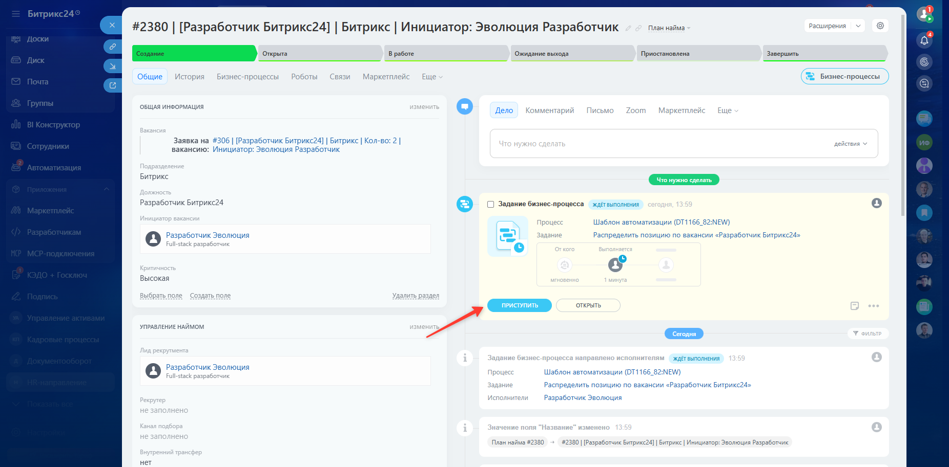Image resolution: width=949 pixels, height=467 pixels.
Task: Click the Исполнители Разработчик Эволюция link
Action: pos(583,397)
